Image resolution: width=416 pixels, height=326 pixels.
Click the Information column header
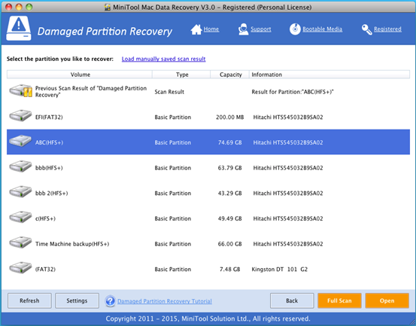(x=329, y=75)
